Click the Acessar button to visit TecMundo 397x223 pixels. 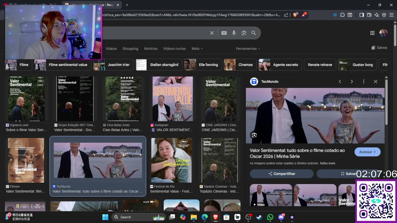tap(368, 152)
